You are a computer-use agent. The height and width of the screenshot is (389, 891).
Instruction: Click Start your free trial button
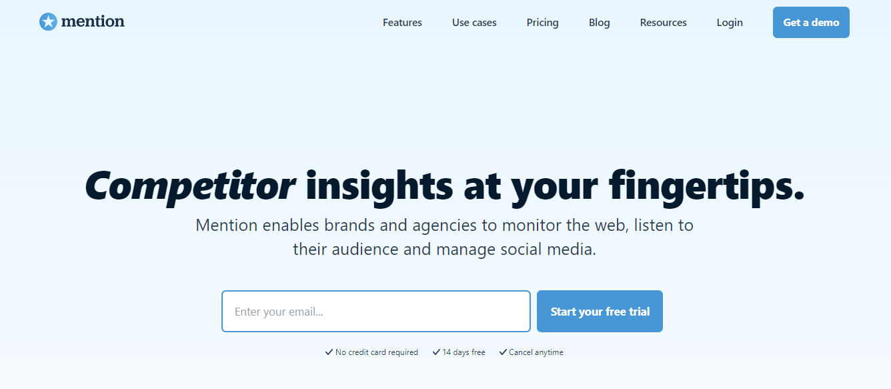tap(600, 311)
